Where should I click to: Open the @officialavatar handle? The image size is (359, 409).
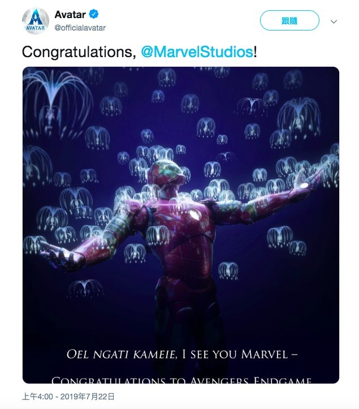point(80,28)
